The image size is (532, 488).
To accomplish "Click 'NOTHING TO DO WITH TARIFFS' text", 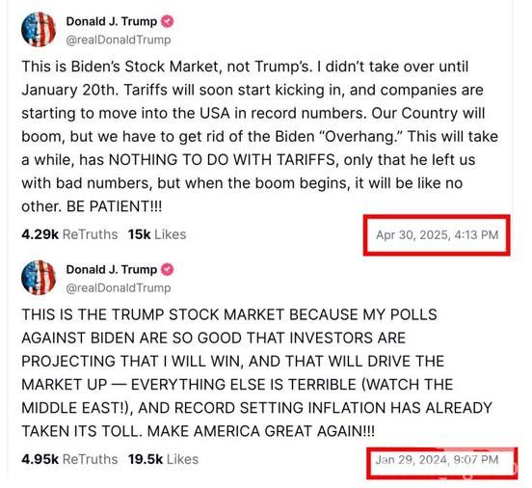I will 222,159.
